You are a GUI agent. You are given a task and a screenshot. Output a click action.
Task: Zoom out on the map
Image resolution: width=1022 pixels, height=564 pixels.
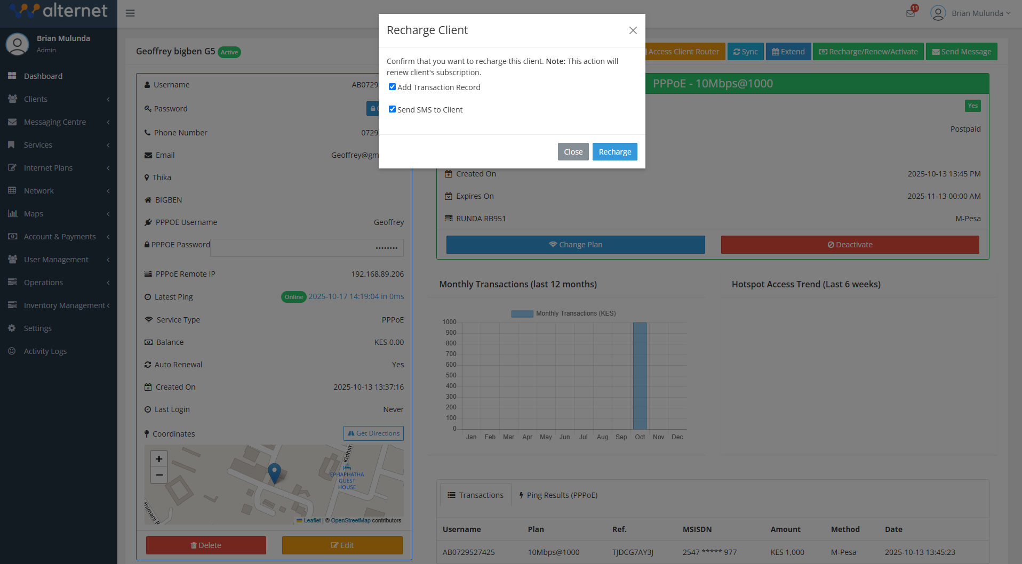[159, 475]
